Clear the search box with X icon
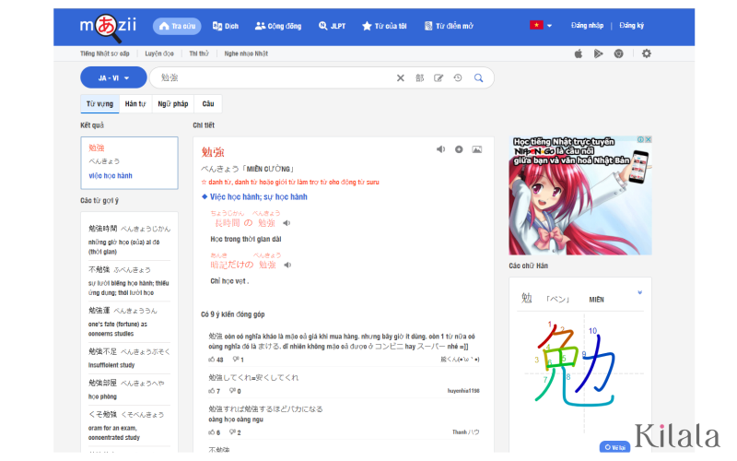737x461 pixels. click(401, 78)
